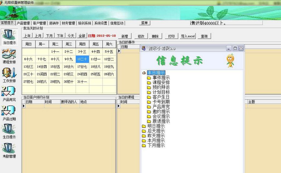Click 导入excel button
Viewport: 281px width, 173px height.
[x=188, y=36]
